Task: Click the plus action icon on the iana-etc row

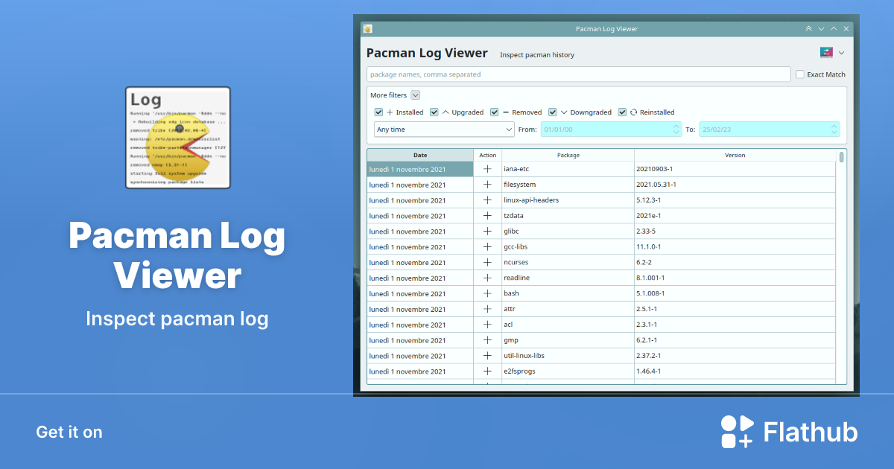Action: pos(489,169)
